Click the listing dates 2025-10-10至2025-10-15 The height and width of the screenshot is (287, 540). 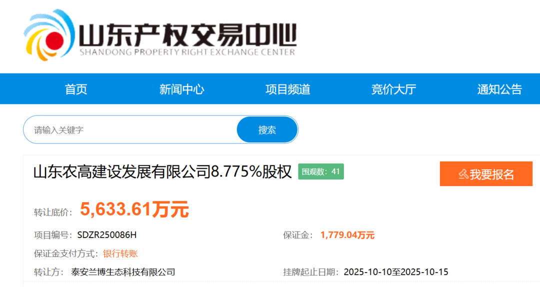(395, 272)
